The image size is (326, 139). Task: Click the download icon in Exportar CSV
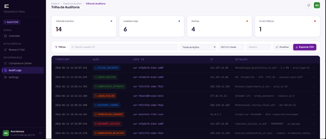click(297, 47)
